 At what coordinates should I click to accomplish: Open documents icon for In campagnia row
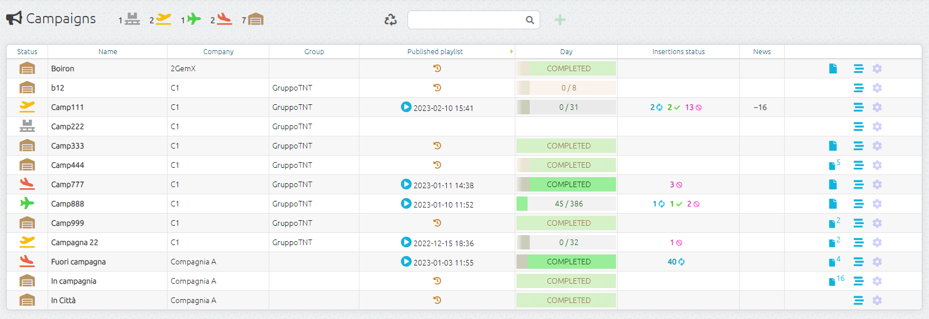pos(837,280)
